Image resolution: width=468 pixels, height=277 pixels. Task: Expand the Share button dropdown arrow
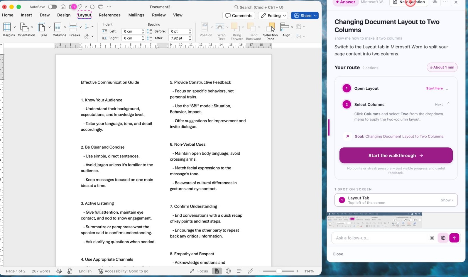(x=315, y=16)
